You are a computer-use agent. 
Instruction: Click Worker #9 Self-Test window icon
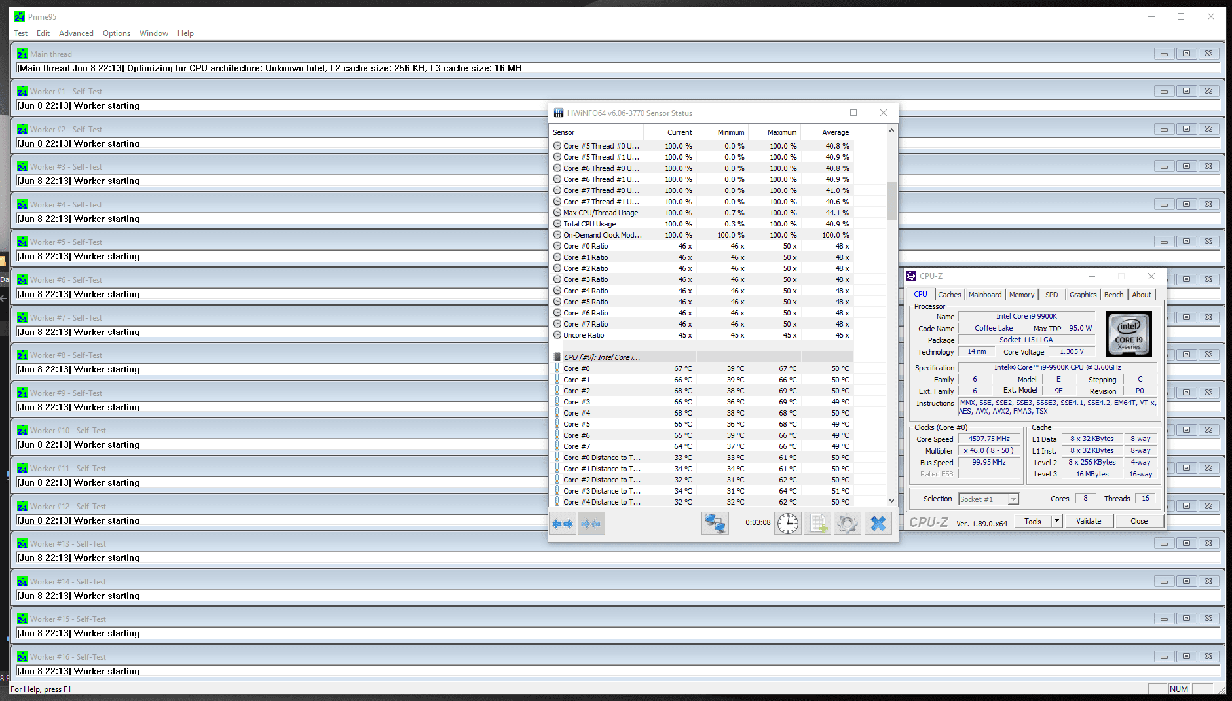coord(22,393)
